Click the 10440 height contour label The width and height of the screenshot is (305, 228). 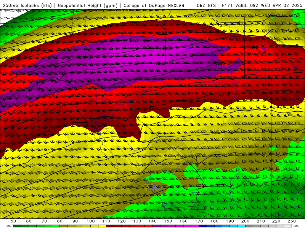pyautogui.click(x=146, y=90)
